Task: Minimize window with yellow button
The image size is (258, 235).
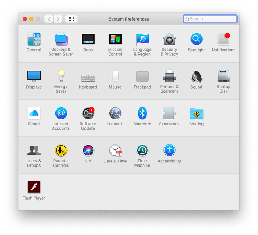Action: 32,19
